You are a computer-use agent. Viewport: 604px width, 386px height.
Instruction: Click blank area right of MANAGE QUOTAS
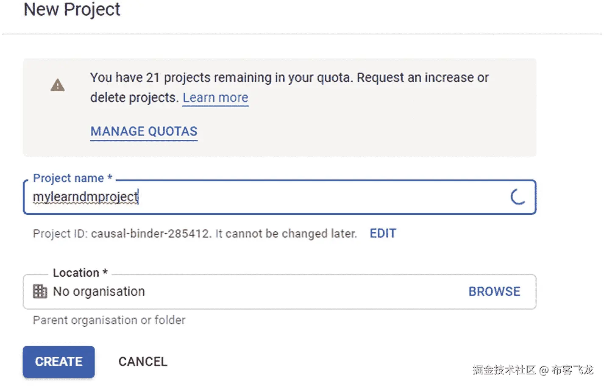click(x=360, y=131)
